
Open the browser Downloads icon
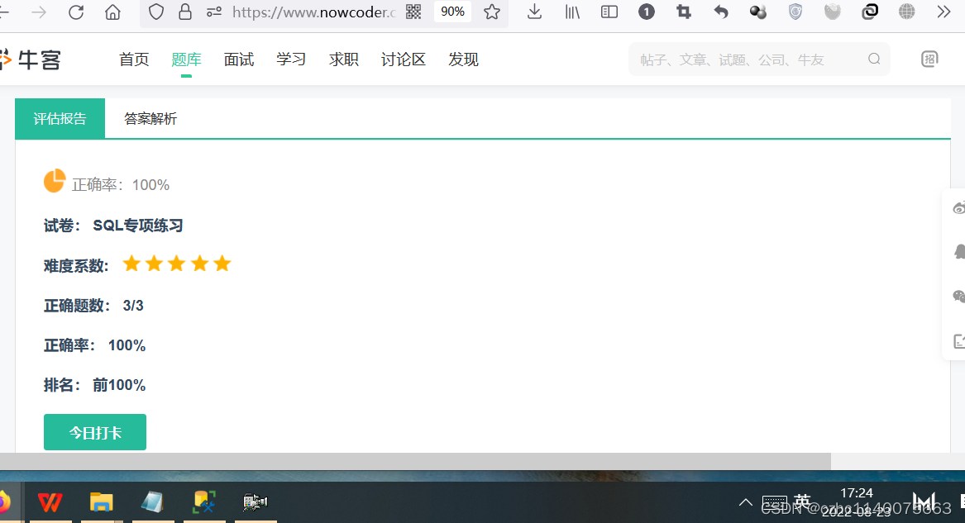[x=533, y=12]
